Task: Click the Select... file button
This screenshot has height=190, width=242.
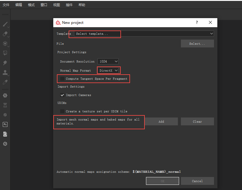Action: [197, 43]
